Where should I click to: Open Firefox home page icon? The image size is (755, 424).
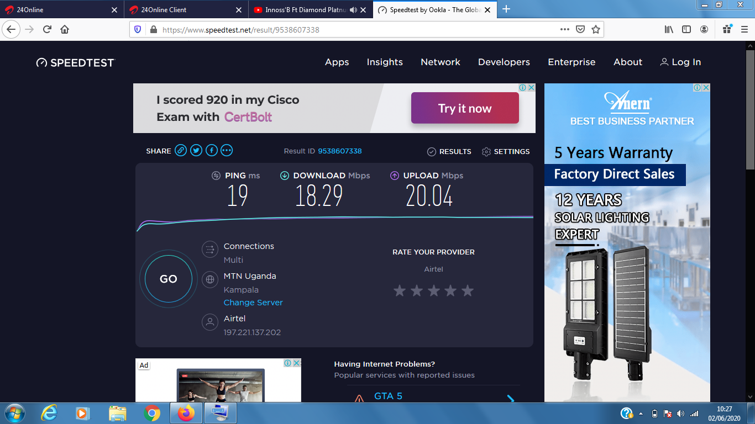(x=65, y=30)
